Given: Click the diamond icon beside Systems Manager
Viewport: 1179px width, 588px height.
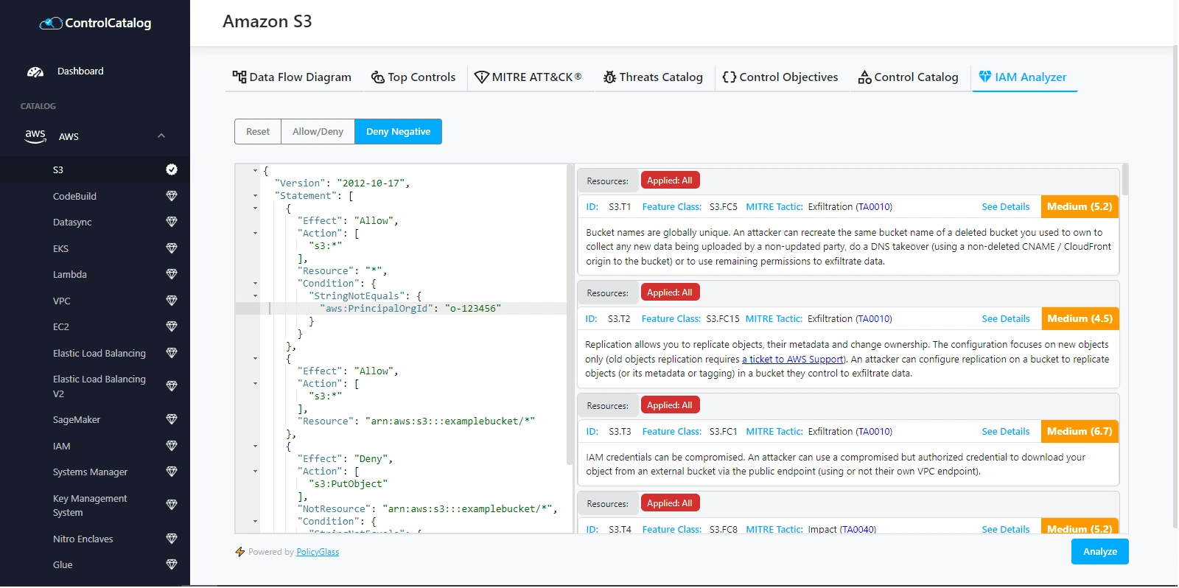Looking at the screenshot, I should pyautogui.click(x=172, y=472).
